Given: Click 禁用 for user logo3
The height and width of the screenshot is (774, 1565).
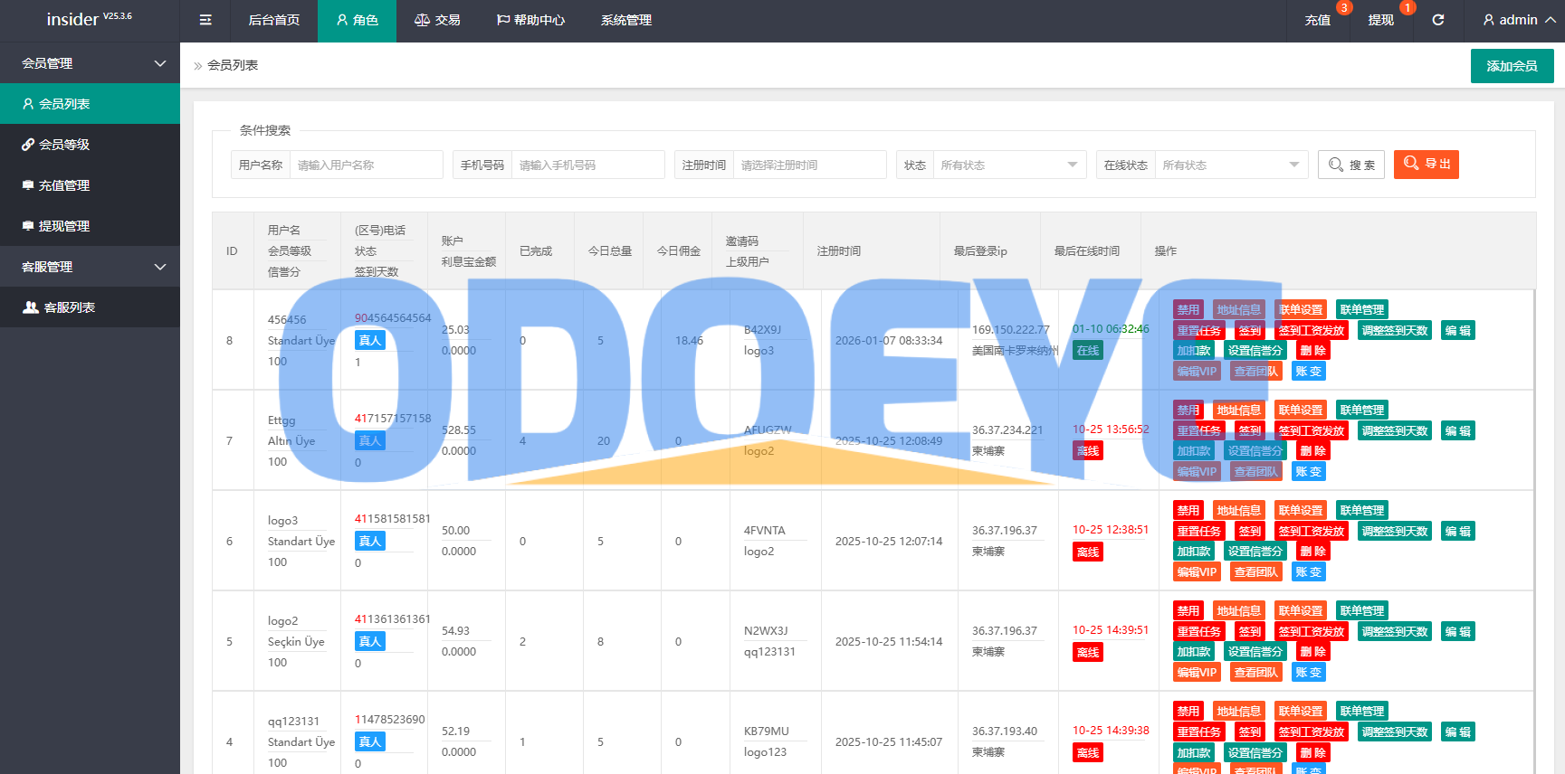Looking at the screenshot, I should [x=1188, y=510].
